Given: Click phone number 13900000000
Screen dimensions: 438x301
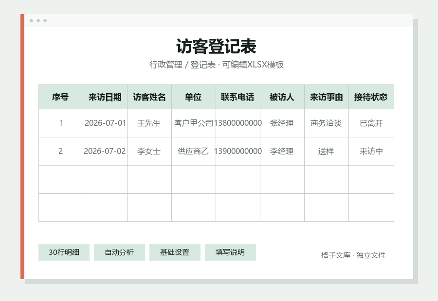Looking at the screenshot, I should pos(237,151).
